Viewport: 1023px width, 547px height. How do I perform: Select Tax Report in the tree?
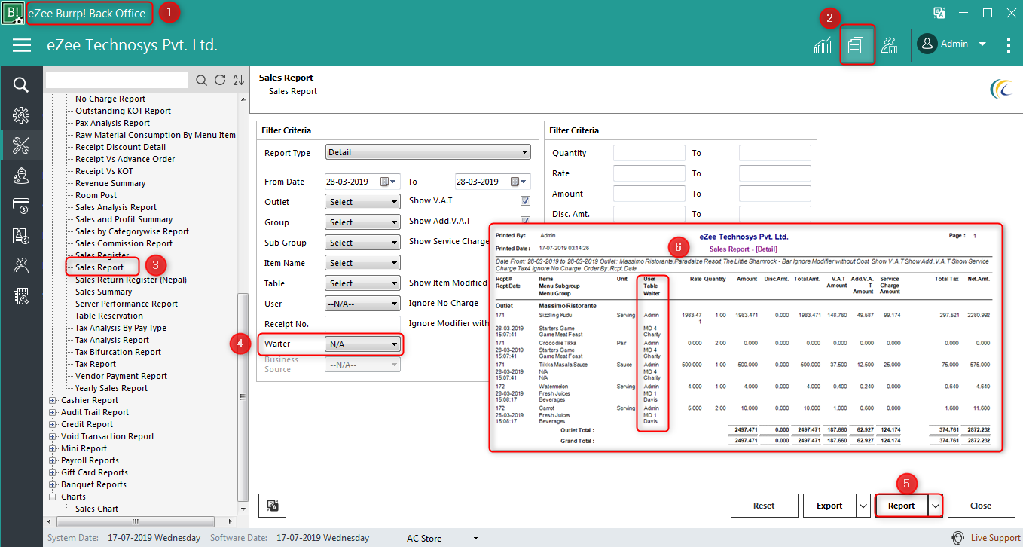click(x=96, y=364)
